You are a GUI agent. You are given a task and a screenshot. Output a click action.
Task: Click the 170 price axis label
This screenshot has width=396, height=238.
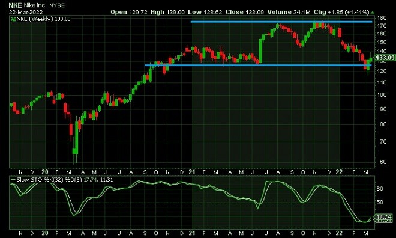(382, 26)
